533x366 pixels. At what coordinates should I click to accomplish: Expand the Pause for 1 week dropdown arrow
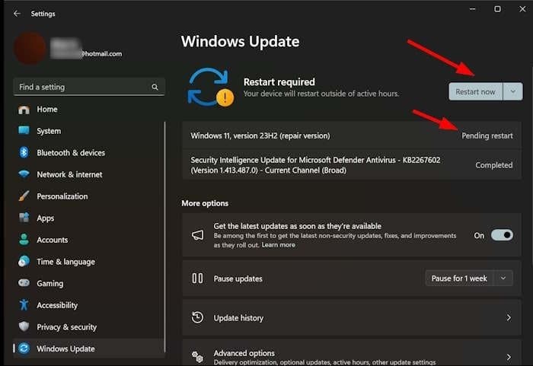point(503,278)
